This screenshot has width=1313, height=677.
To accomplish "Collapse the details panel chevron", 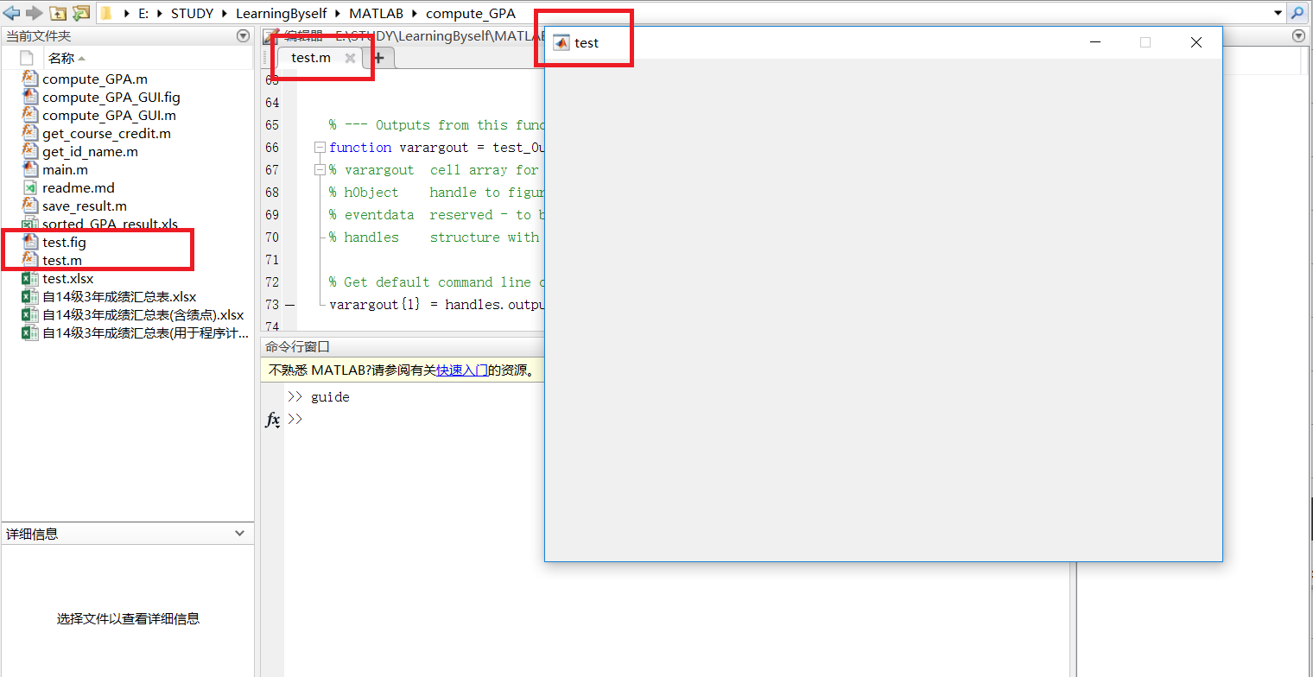I will (240, 534).
